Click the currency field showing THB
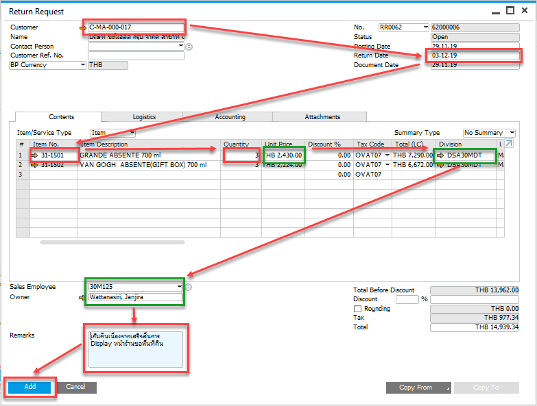 108,65
